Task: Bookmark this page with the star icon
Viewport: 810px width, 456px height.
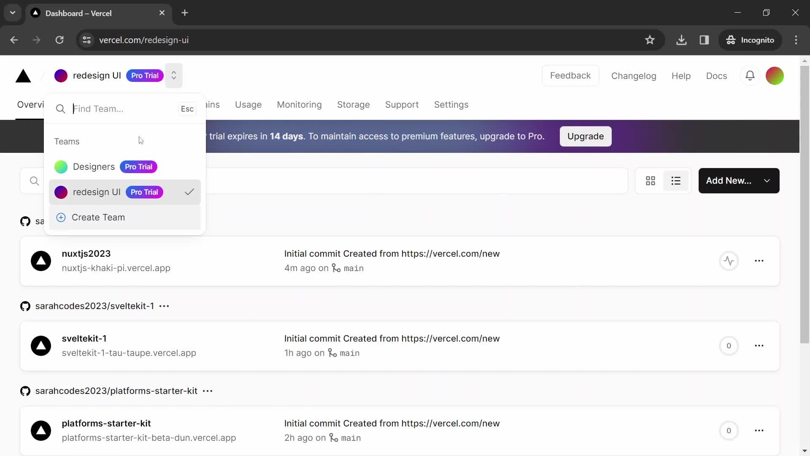Action: tap(650, 40)
